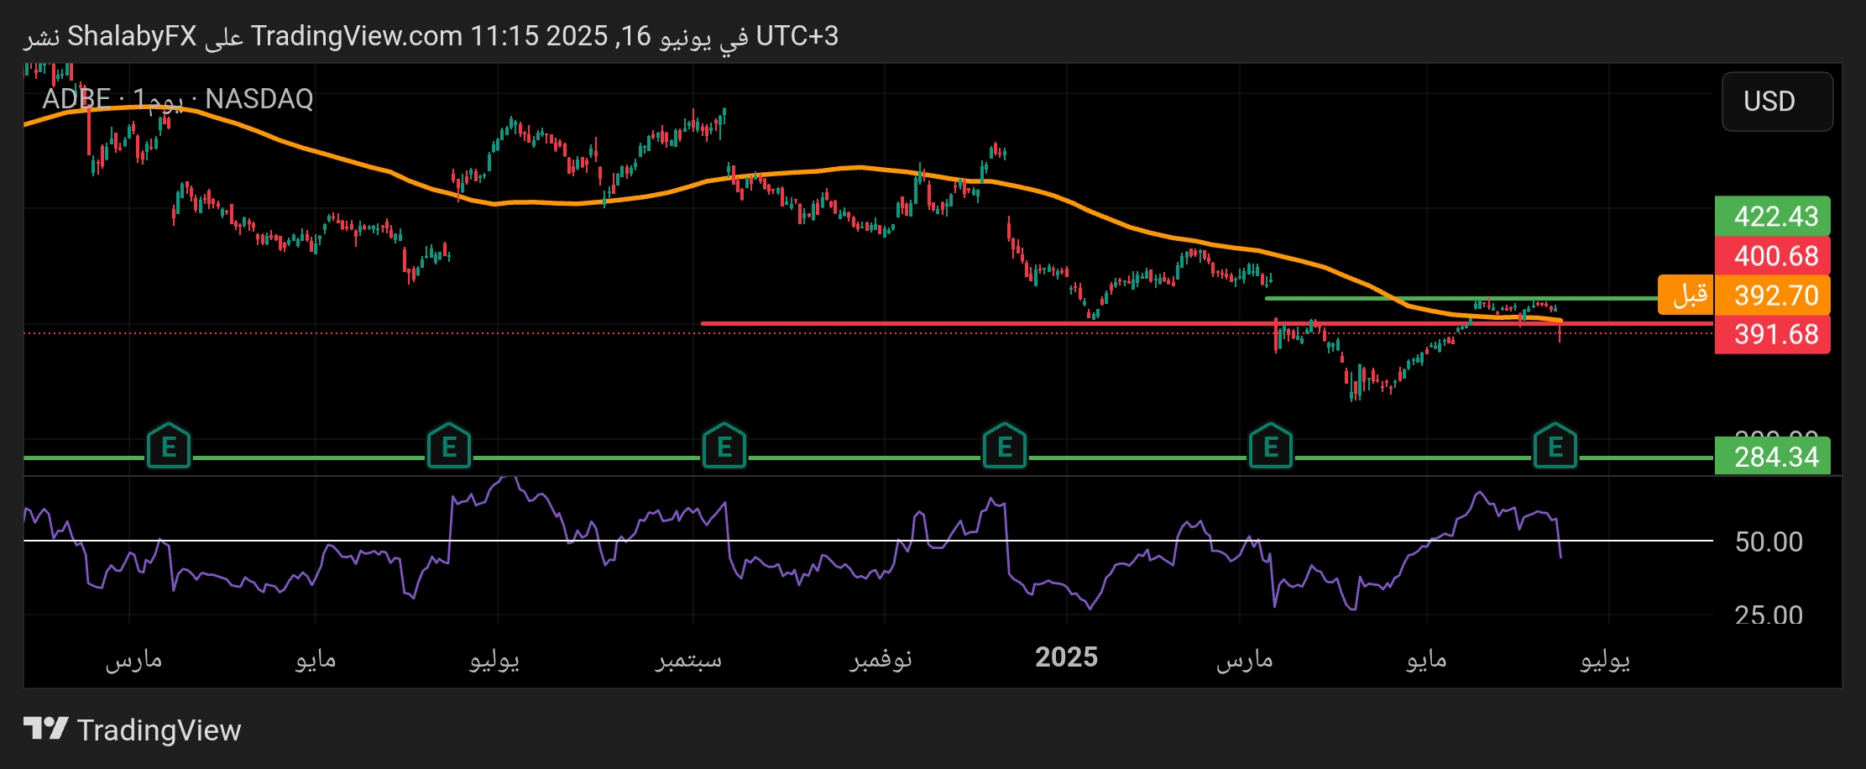Screen dimensions: 1866x769
Task: Click the earnings marker left of the يوليو label
Action: tap(449, 446)
